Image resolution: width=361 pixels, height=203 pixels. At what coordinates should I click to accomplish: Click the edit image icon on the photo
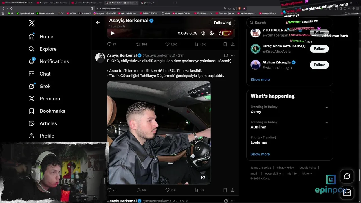point(203,177)
